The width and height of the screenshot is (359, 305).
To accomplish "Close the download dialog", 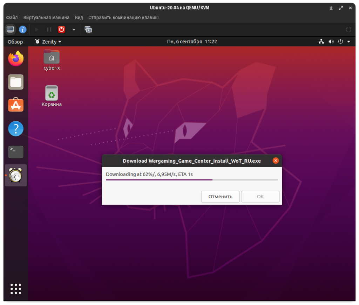I will [276, 161].
